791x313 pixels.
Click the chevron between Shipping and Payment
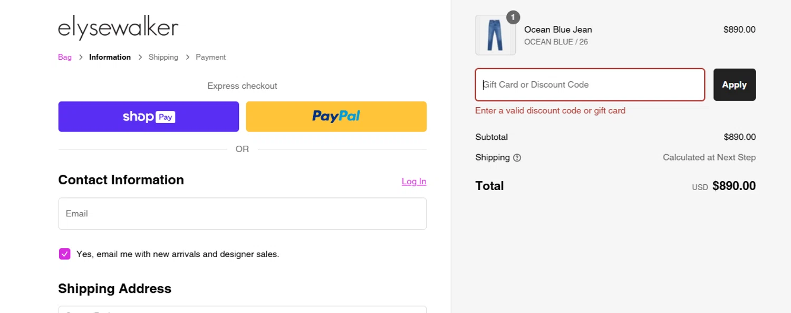point(187,57)
